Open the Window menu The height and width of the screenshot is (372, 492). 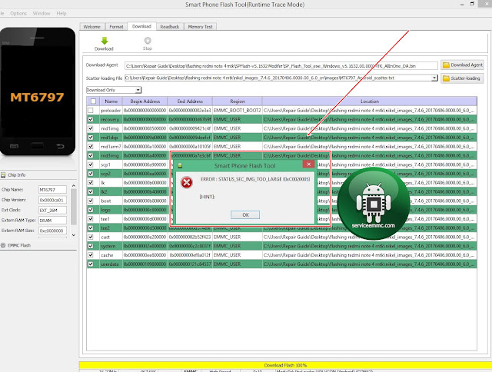click(42, 13)
